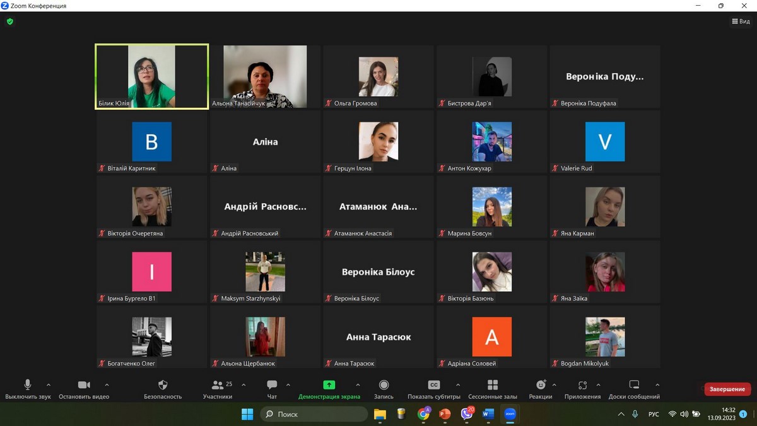Stop the video (Остановить видео)
The width and height of the screenshot is (757, 426).
(x=84, y=385)
